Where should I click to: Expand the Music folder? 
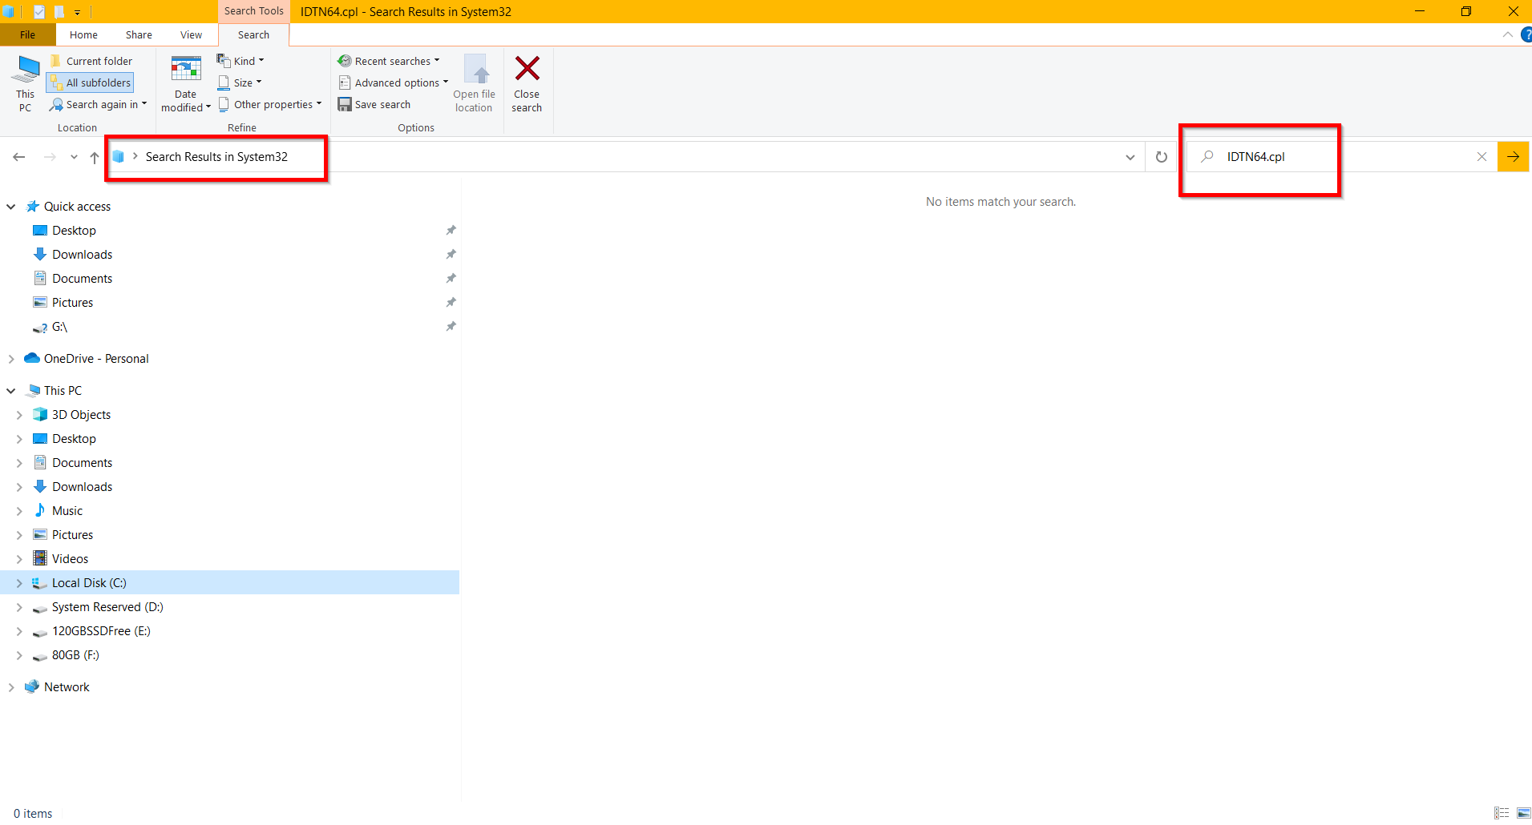click(x=19, y=511)
